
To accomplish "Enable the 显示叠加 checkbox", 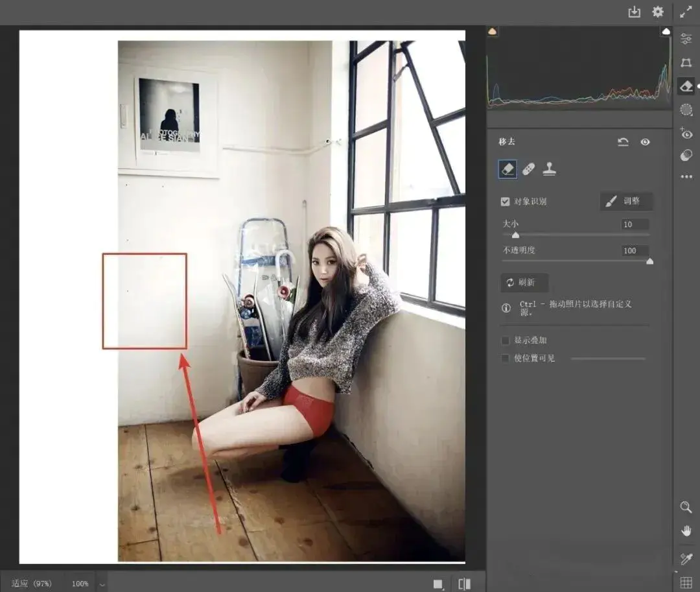I will [506, 340].
